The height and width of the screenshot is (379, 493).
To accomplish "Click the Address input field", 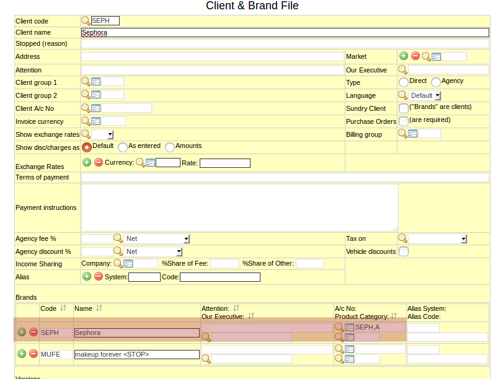I will [212, 56].
